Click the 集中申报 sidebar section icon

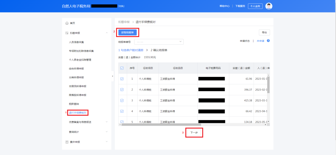pyautogui.click(x=67, y=142)
